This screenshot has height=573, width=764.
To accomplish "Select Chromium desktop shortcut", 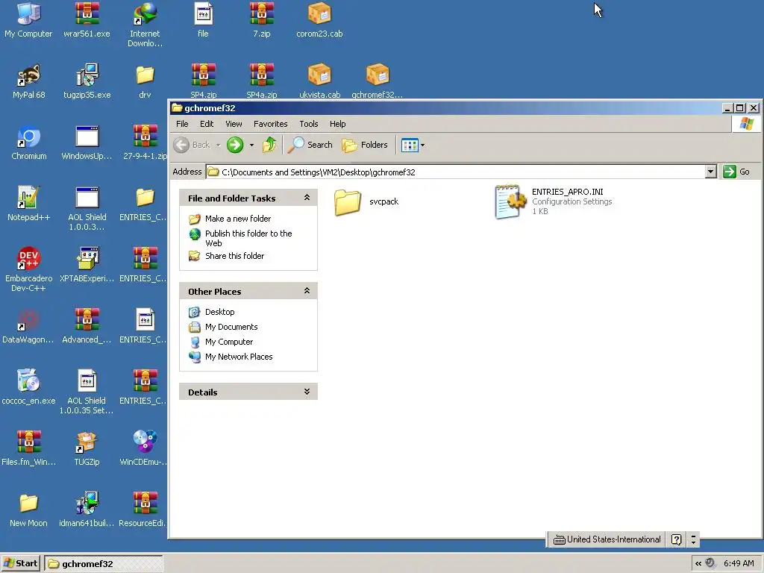I will (29, 143).
